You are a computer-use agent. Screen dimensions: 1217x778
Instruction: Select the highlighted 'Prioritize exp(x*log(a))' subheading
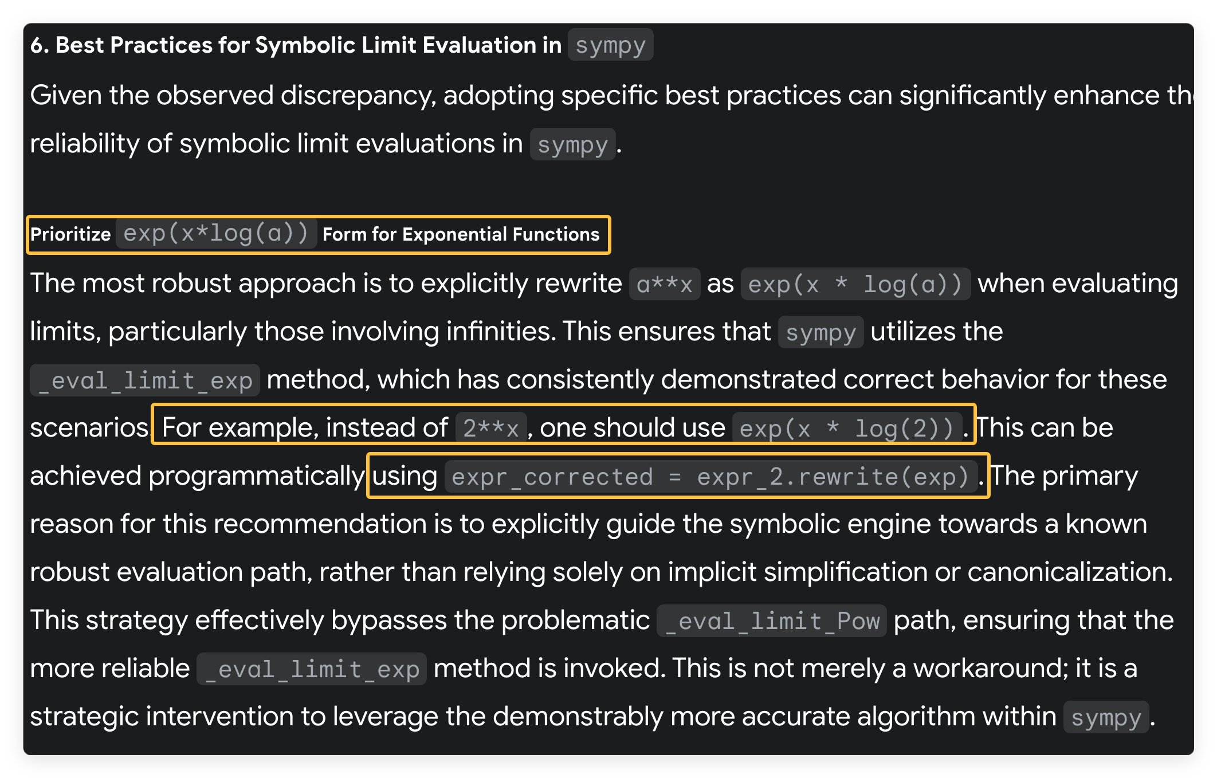tap(318, 234)
